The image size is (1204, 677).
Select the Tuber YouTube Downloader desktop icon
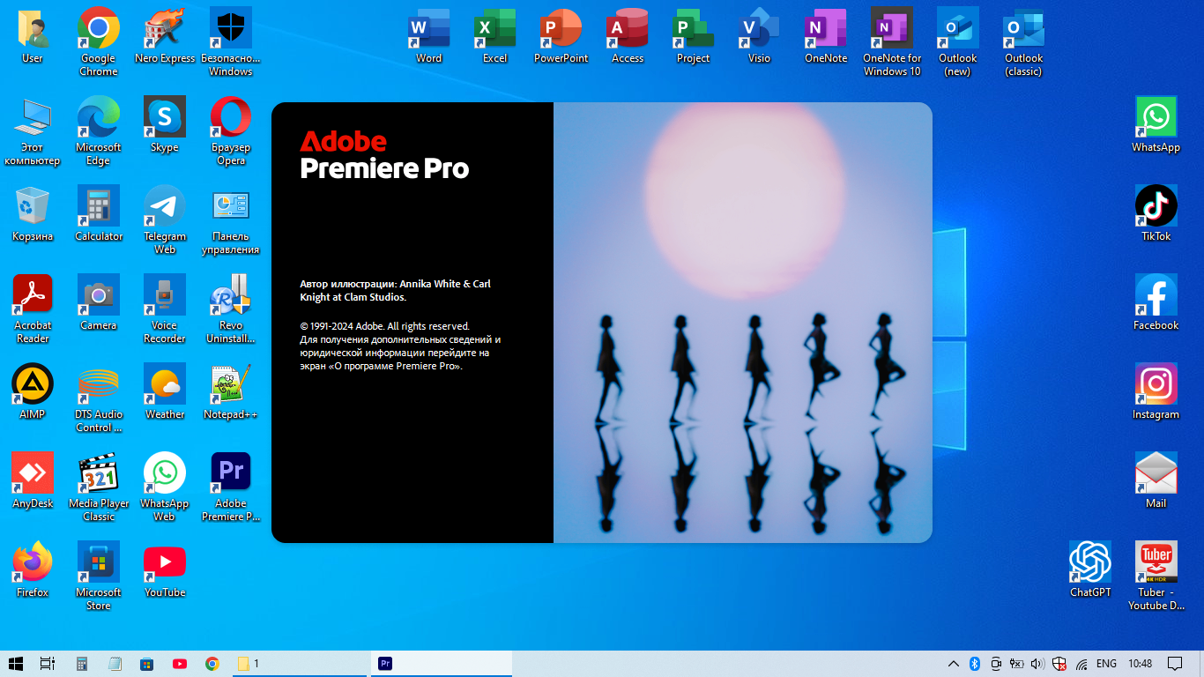point(1156,576)
